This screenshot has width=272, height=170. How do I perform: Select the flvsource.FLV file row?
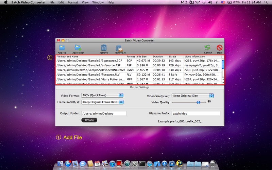point(139,75)
